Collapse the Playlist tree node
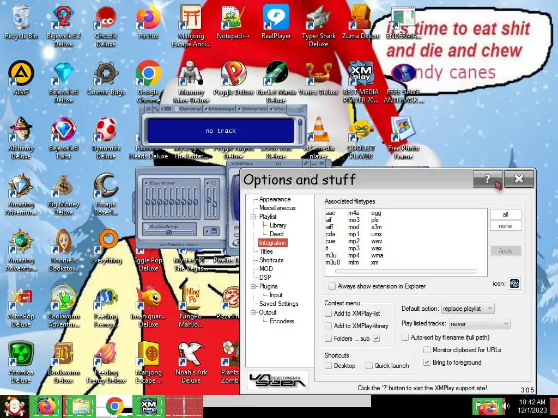Screen dimensions: 558x418 click(253, 217)
